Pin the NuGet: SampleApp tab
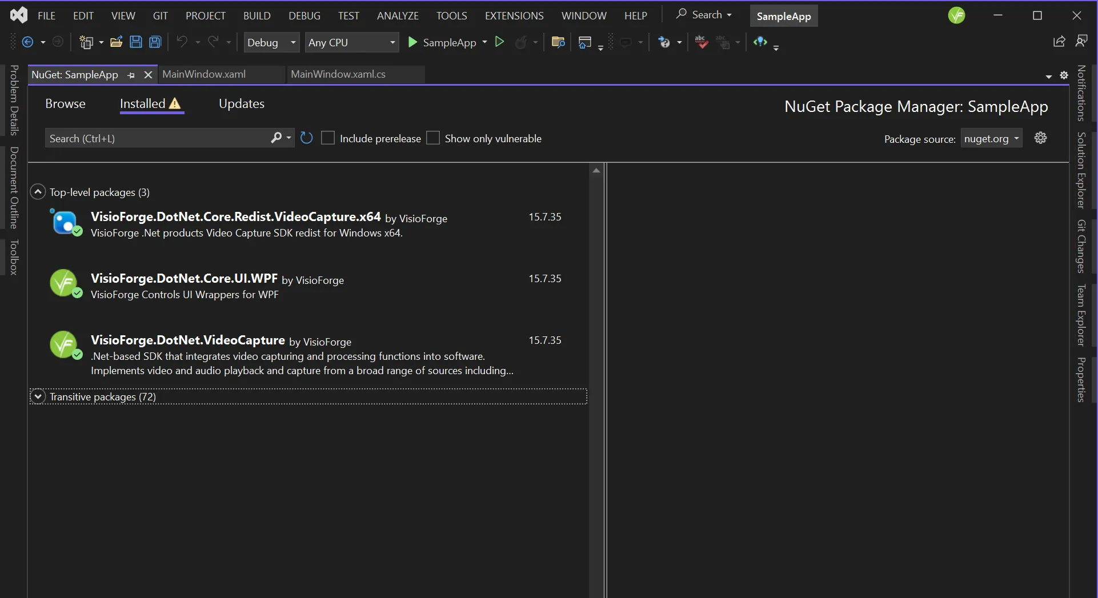Screen dimensions: 1098x598 (x=131, y=75)
